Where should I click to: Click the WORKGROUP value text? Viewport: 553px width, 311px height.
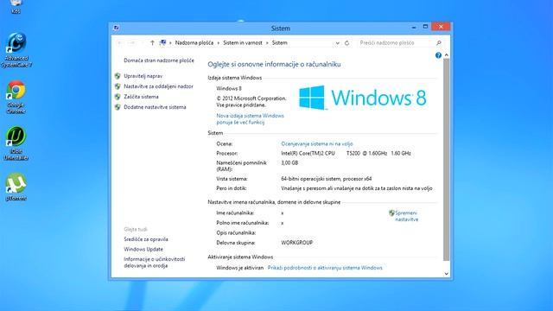click(296, 243)
